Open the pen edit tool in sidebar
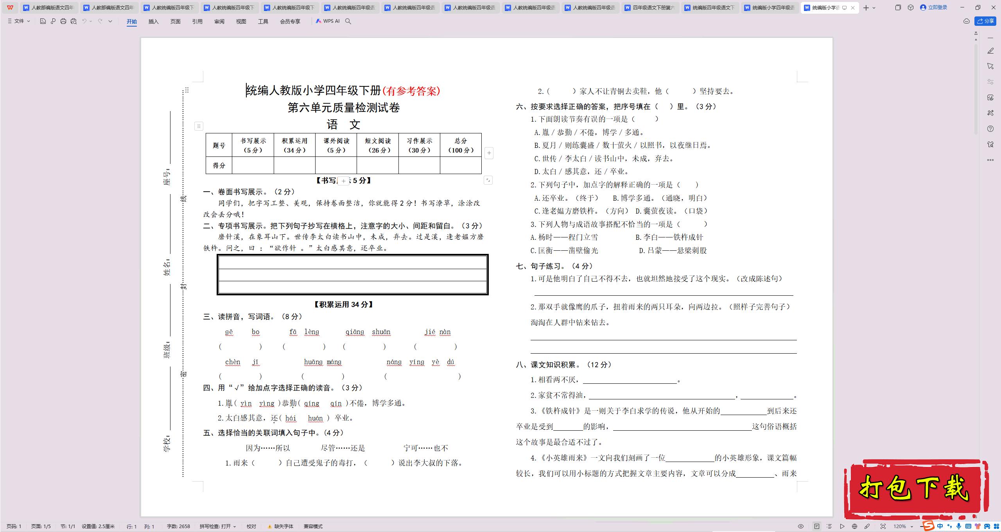This screenshot has height=532, width=1001. click(990, 51)
